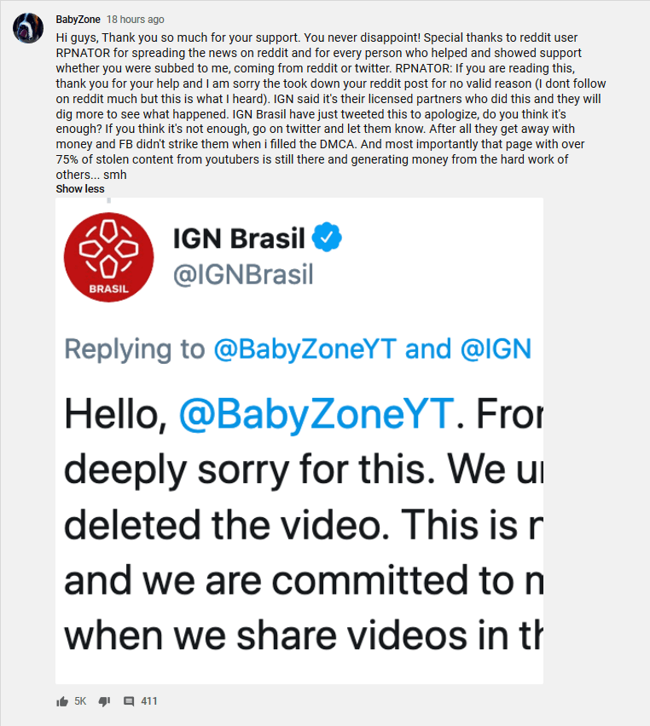The width and height of the screenshot is (650, 726).
Task: Click the 411 replies count
Action: click(148, 701)
